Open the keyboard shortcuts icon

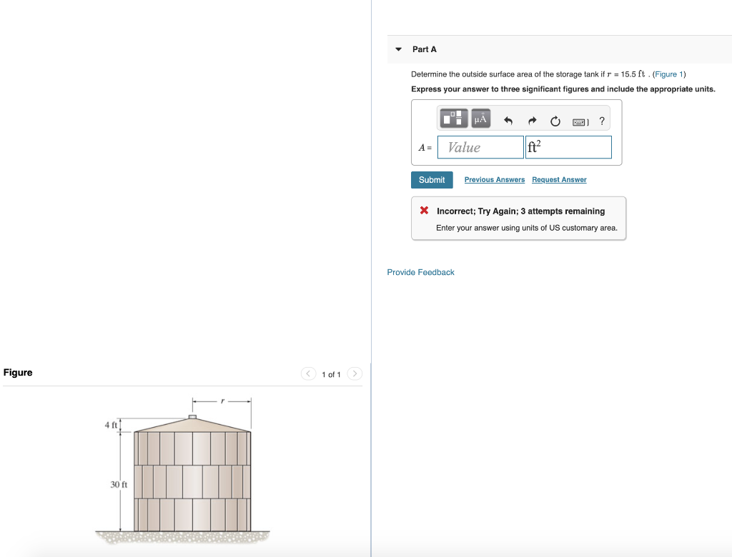pyautogui.click(x=579, y=120)
